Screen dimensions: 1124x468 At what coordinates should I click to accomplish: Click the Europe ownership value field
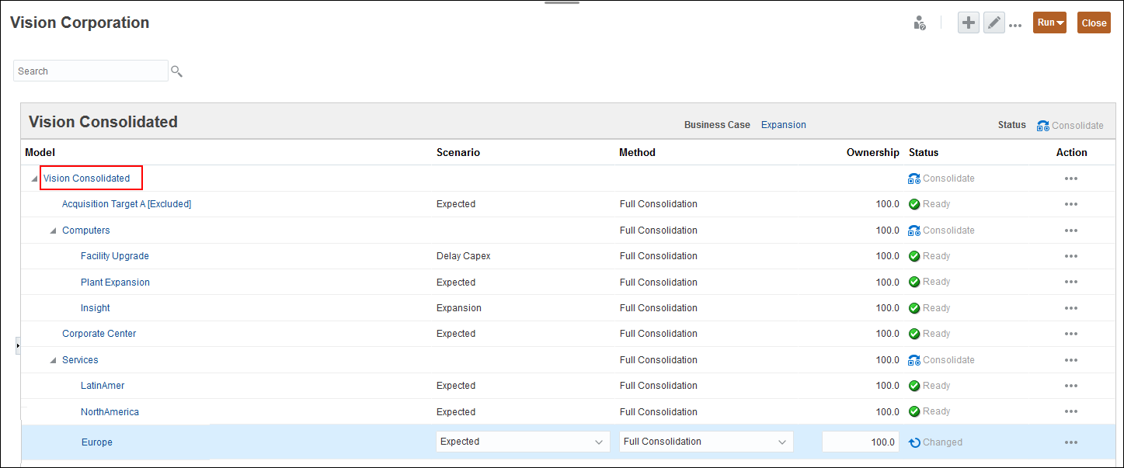[860, 442]
